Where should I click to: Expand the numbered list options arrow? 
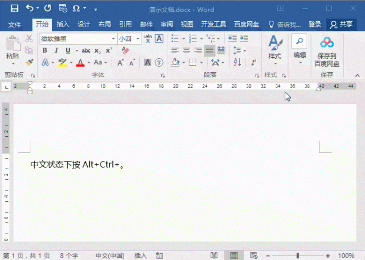coord(202,39)
